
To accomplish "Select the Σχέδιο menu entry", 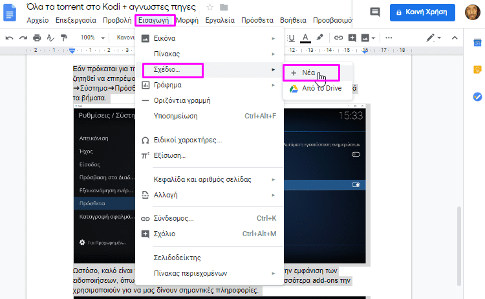I will [209, 70].
